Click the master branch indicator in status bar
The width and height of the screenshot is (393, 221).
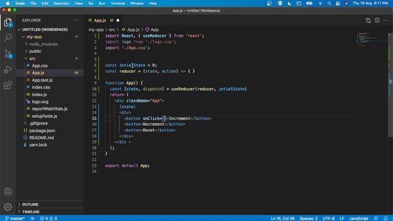point(15,219)
